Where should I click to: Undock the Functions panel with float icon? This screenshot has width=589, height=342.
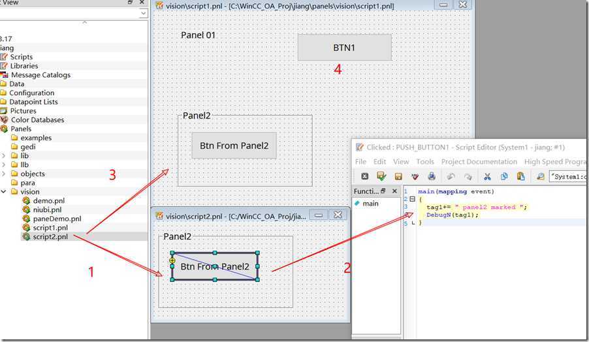click(383, 191)
